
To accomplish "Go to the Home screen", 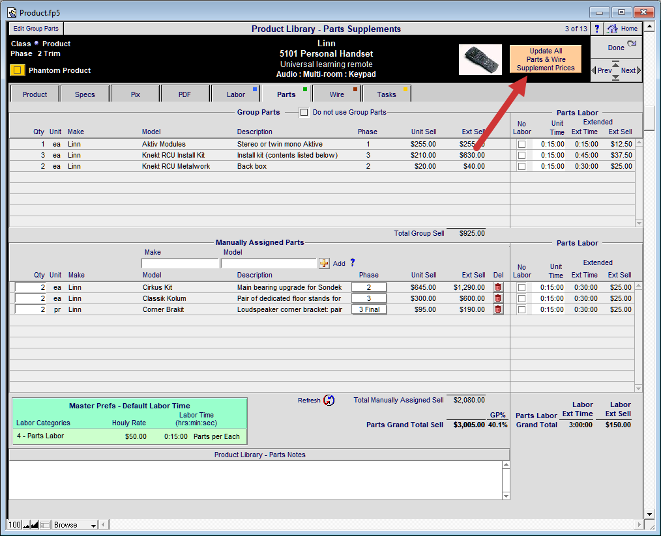I will (x=623, y=29).
